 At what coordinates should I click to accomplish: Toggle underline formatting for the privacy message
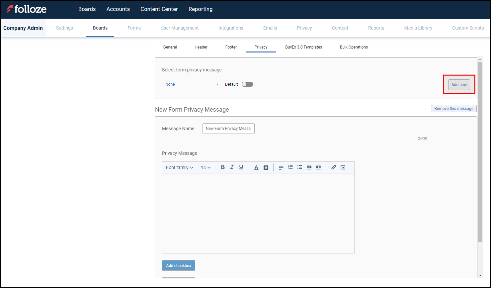click(x=241, y=167)
